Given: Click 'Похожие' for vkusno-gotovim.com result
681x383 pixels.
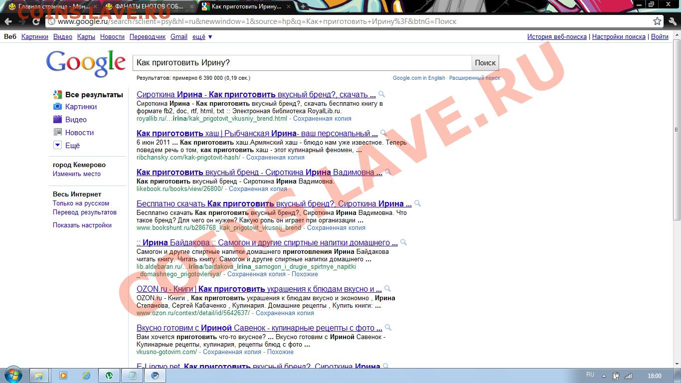Looking at the screenshot, I should 280,352.
